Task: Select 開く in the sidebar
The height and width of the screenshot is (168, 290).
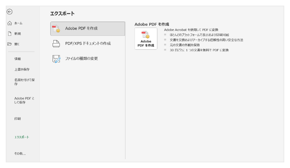Action: (17, 44)
